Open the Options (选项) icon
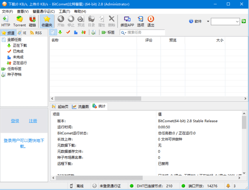 [x=140, y=21]
